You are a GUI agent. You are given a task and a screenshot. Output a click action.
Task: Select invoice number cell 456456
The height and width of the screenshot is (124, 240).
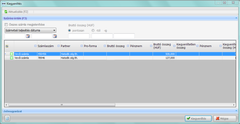tap(49, 54)
